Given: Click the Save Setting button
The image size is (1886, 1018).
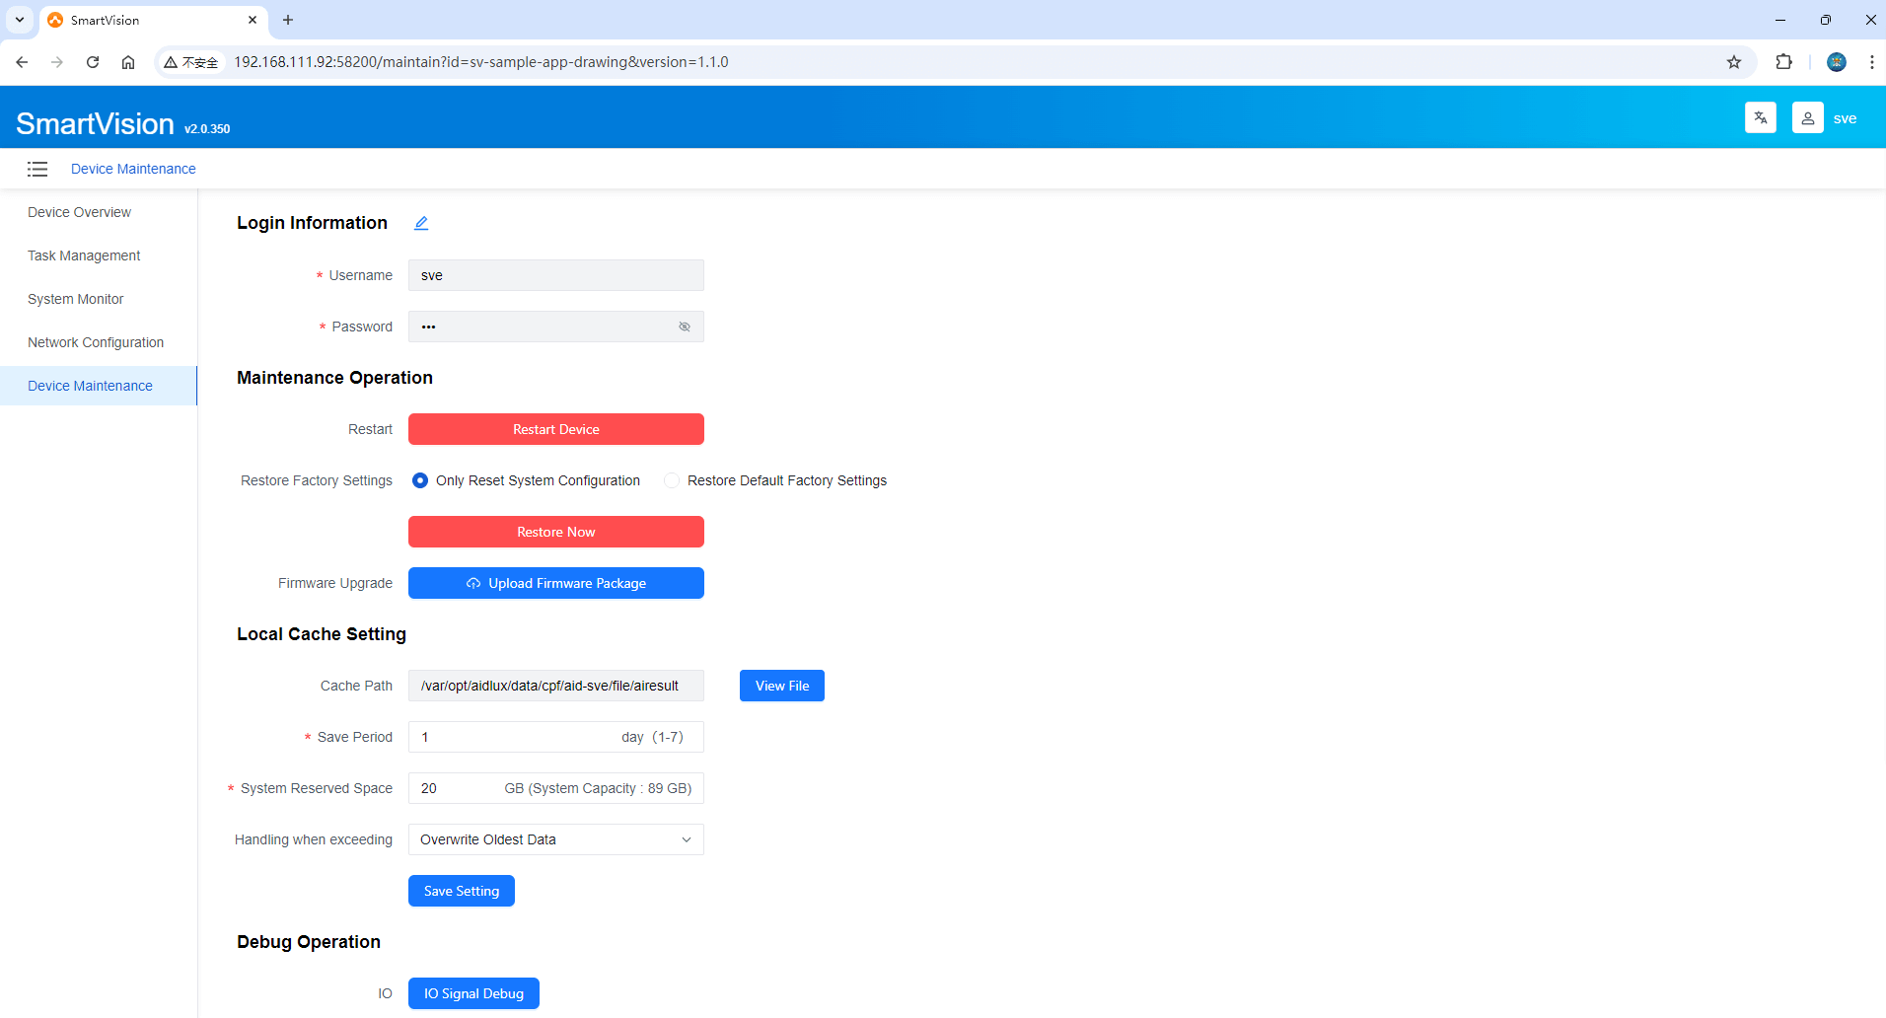Looking at the screenshot, I should [462, 891].
